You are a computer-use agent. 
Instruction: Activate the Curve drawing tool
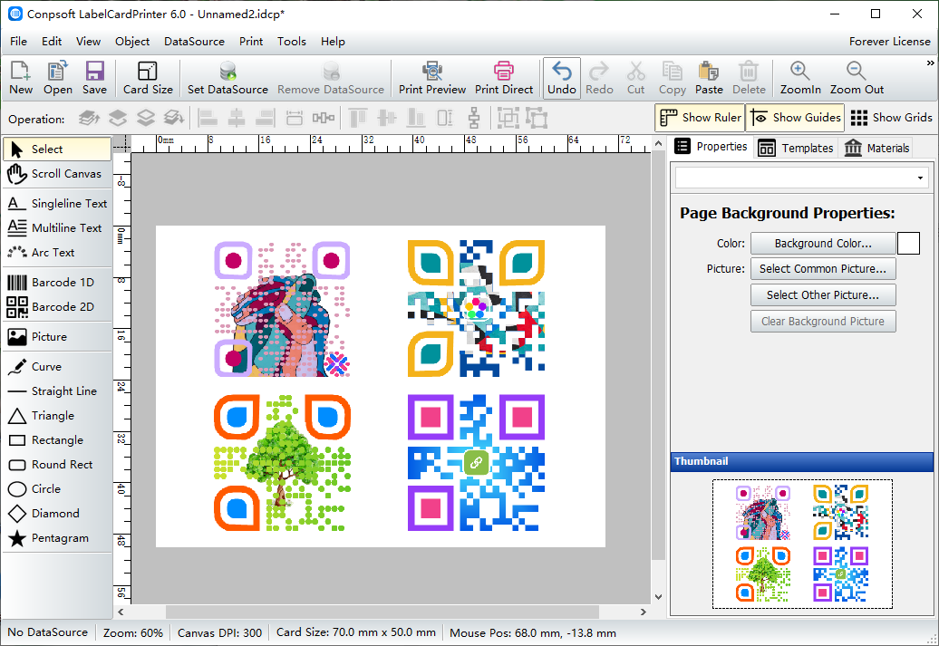pyautogui.click(x=57, y=366)
